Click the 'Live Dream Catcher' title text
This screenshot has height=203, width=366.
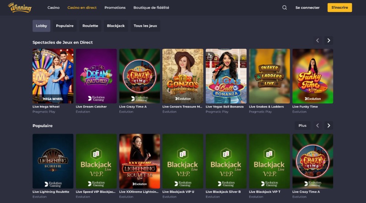click(x=91, y=107)
